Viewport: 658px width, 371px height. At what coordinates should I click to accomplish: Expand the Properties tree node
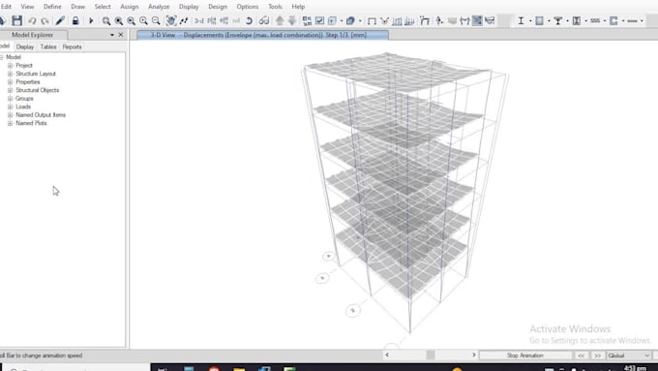coord(10,82)
